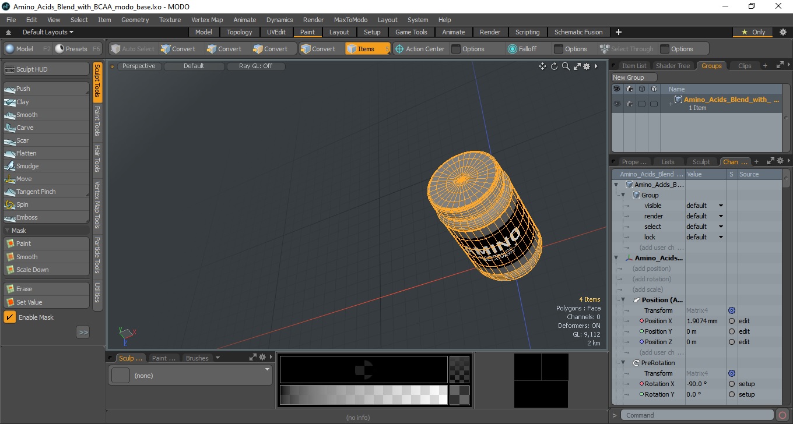Select the Tangent Pinch tool
The width and height of the screenshot is (793, 424).
pyautogui.click(x=47, y=192)
